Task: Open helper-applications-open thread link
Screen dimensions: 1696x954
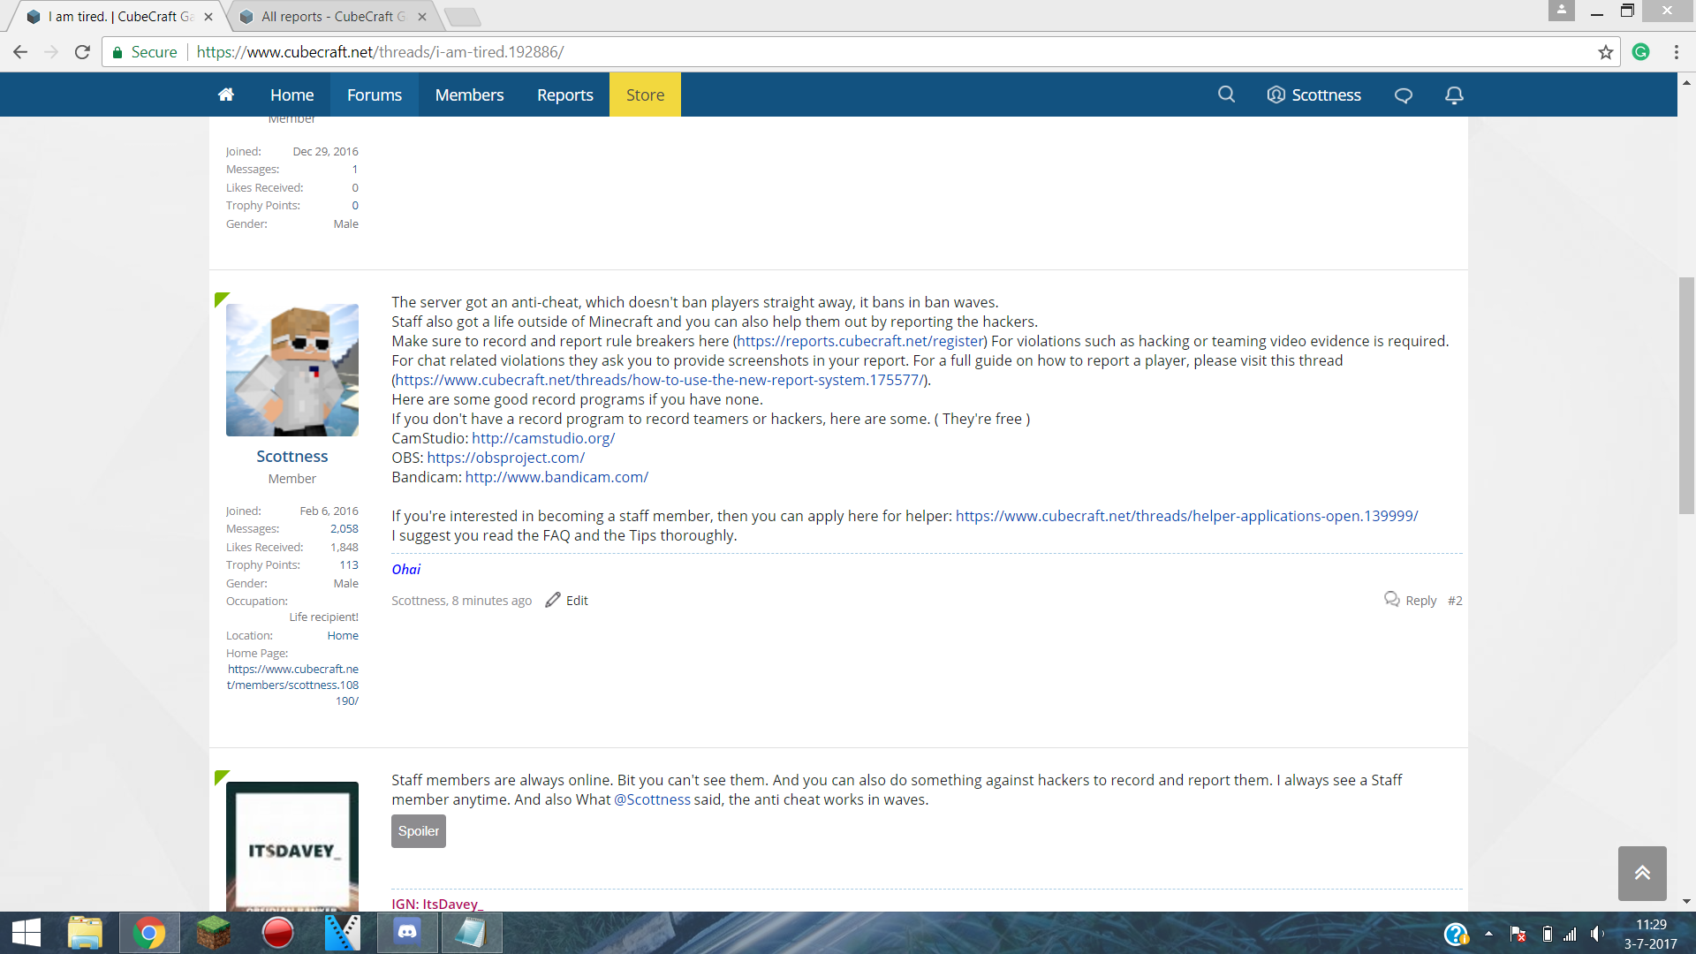Action: coord(1186,516)
